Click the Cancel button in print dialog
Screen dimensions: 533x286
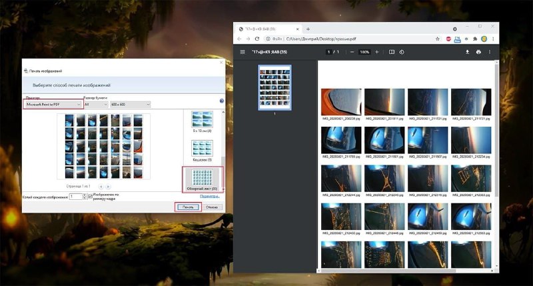click(x=211, y=207)
